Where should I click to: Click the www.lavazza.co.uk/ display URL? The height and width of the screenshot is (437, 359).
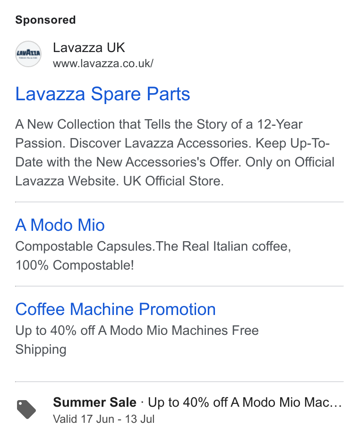coord(103,63)
